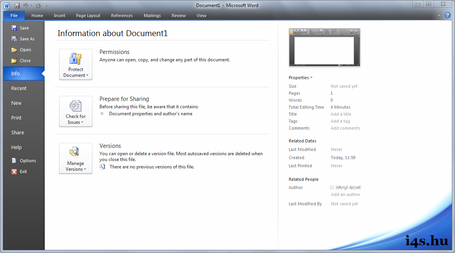Open the Check for Issues dropdown

pyautogui.click(x=76, y=111)
